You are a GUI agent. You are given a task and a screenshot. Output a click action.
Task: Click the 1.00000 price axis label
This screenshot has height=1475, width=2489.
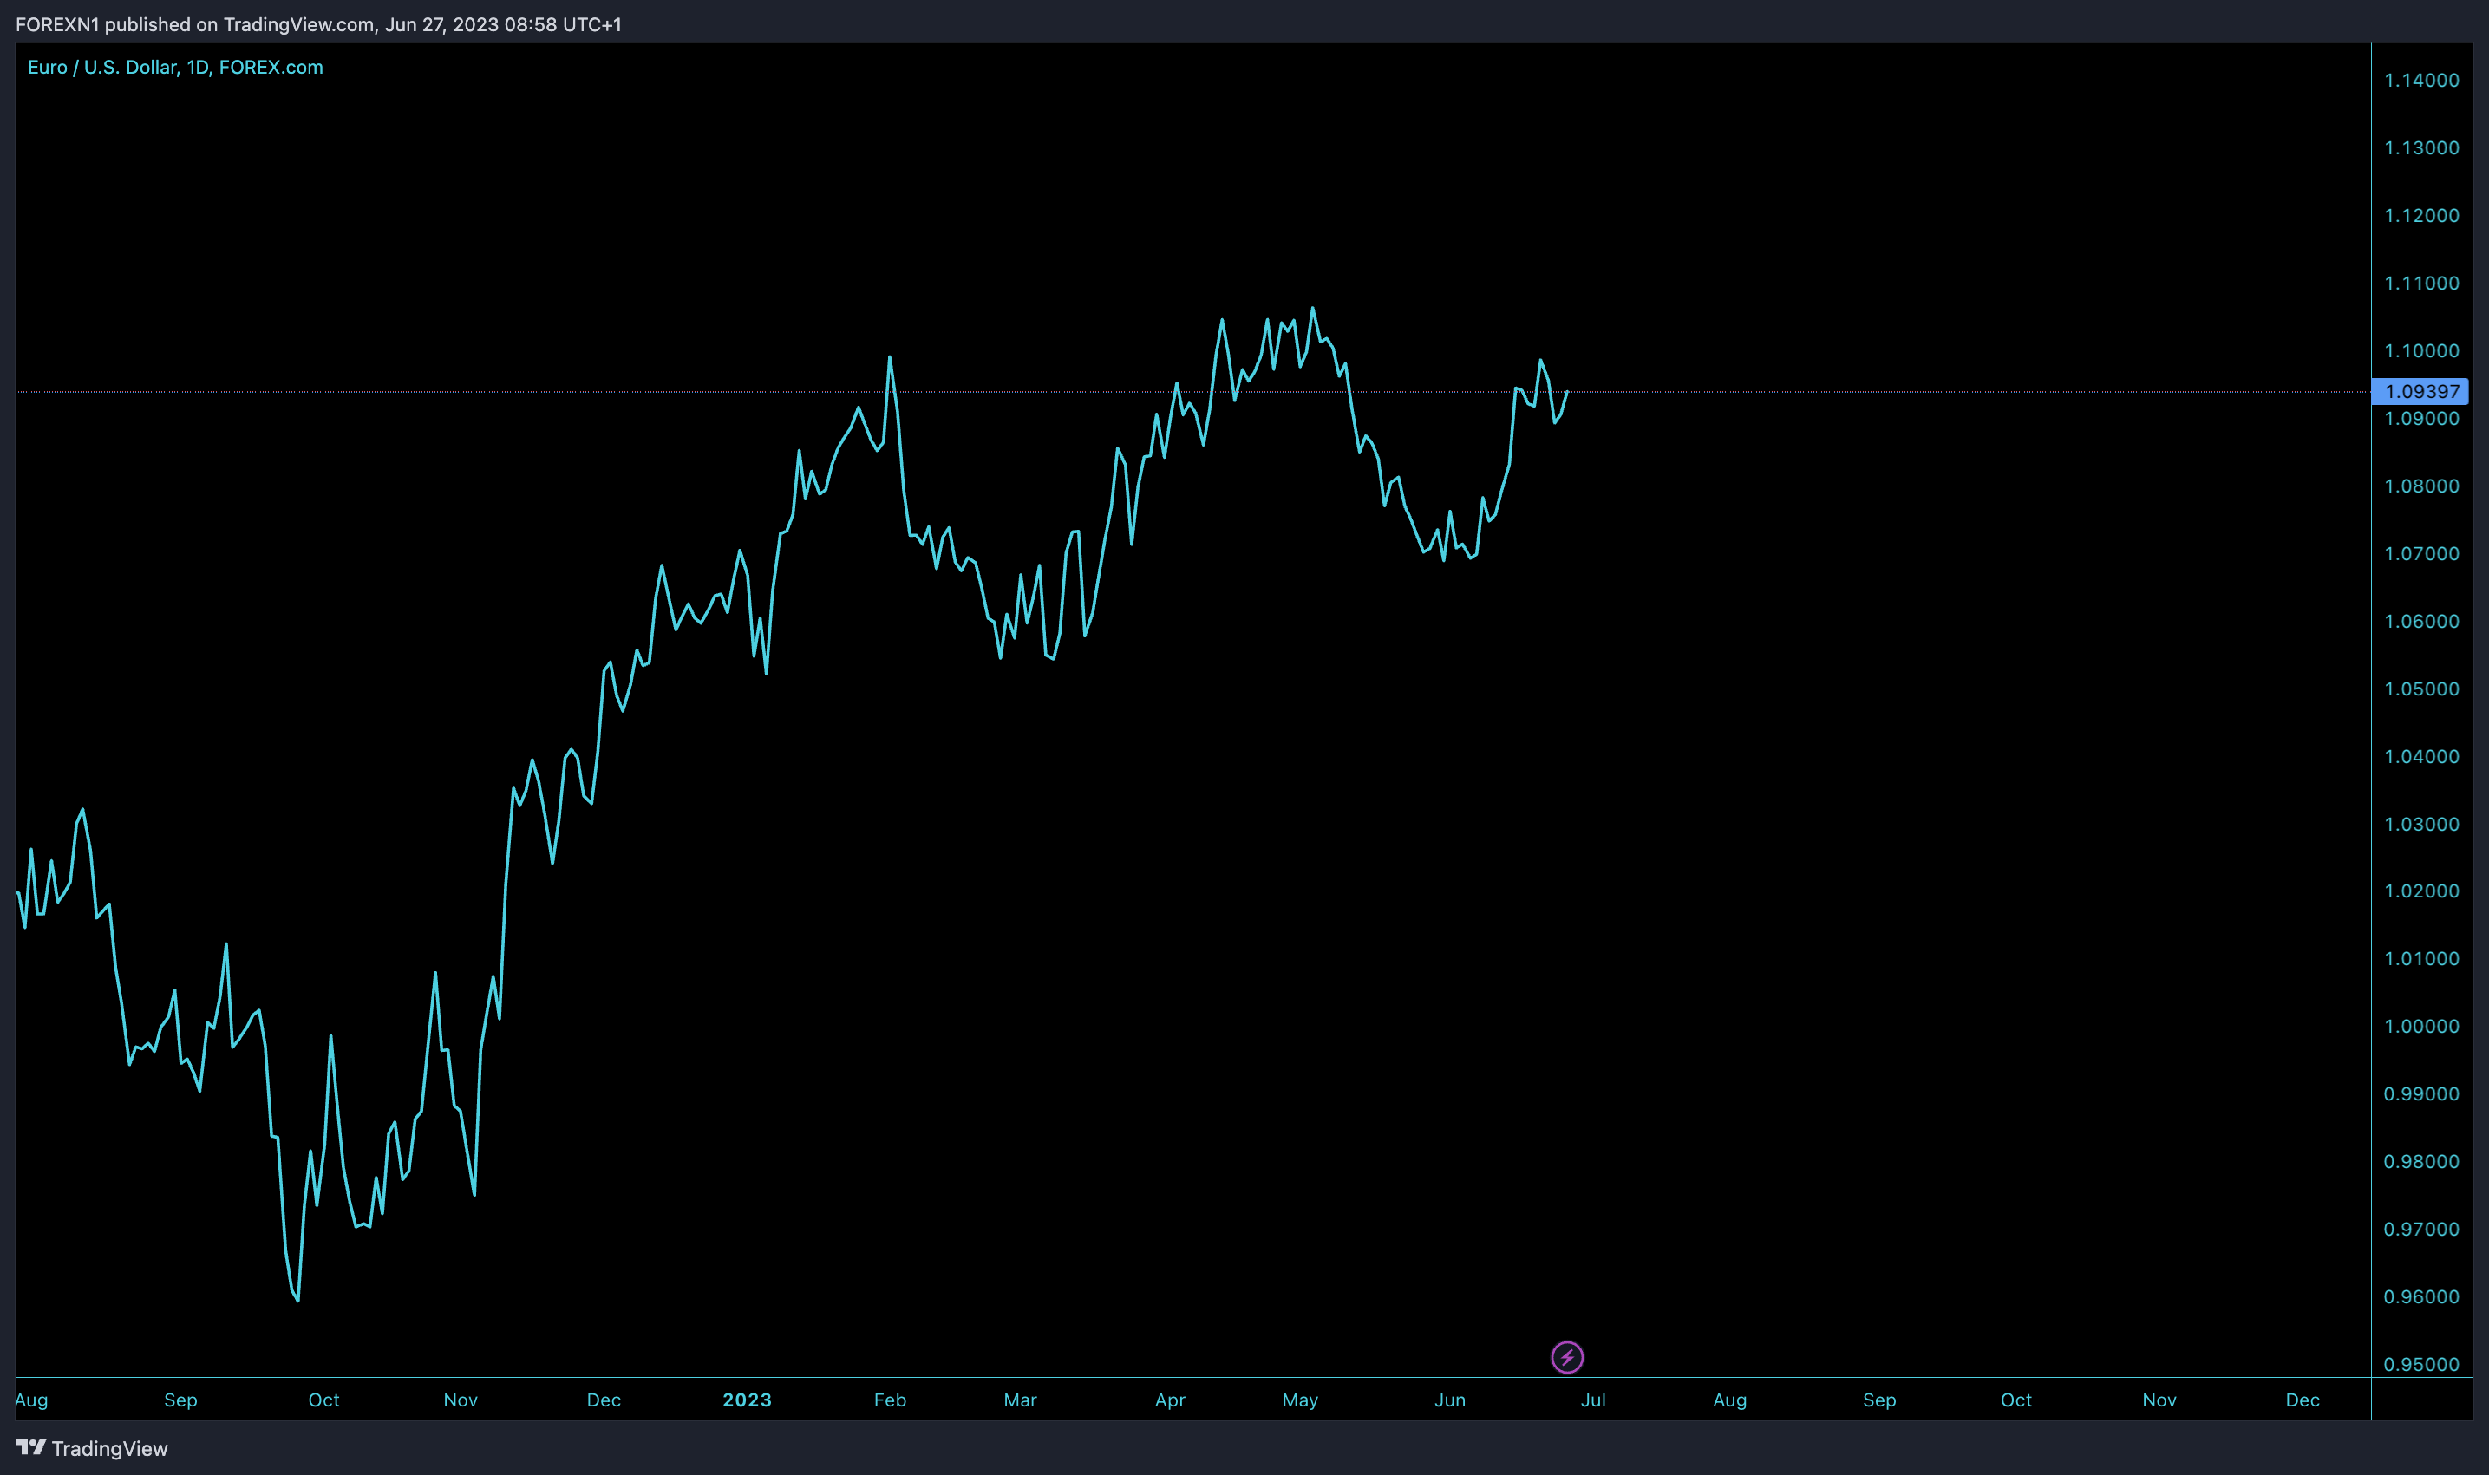tap(2421, 1026)
